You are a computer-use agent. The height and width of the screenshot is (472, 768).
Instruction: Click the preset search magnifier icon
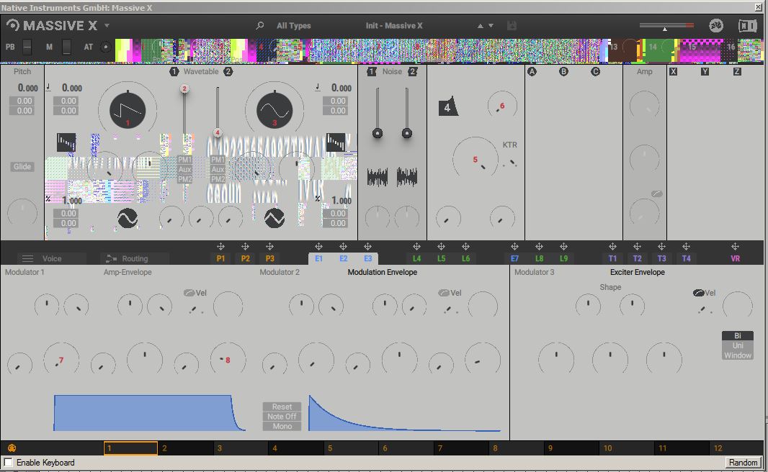(260, 25)
